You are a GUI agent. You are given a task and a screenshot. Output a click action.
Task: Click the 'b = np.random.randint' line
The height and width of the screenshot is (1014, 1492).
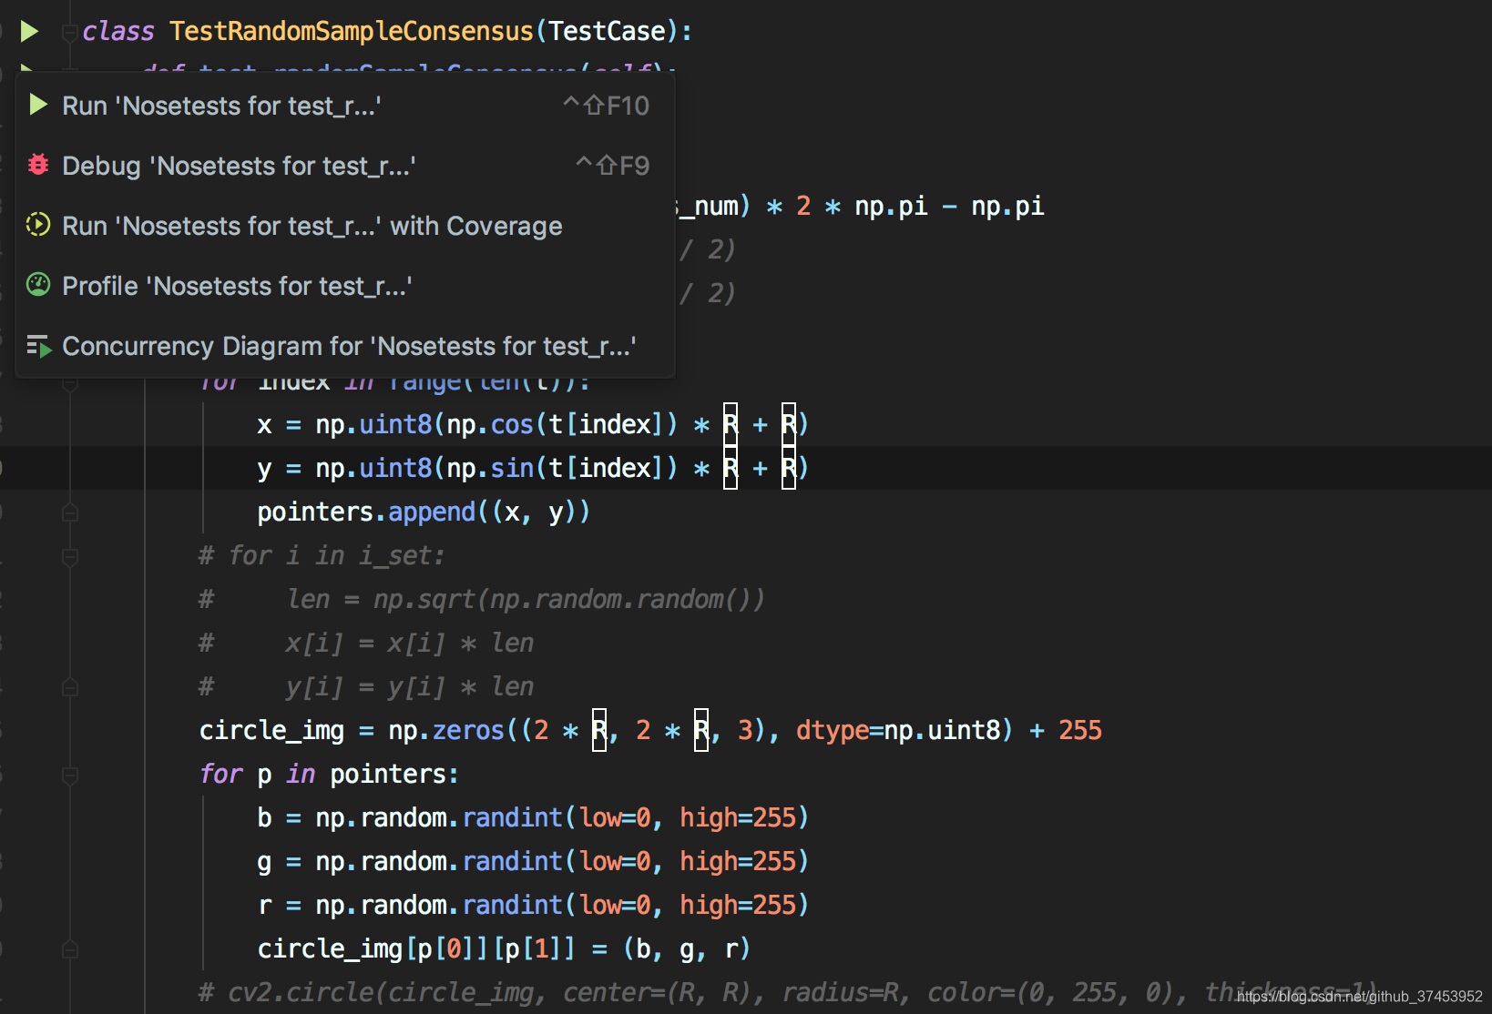pyautogui.click(x=533, y=817)
